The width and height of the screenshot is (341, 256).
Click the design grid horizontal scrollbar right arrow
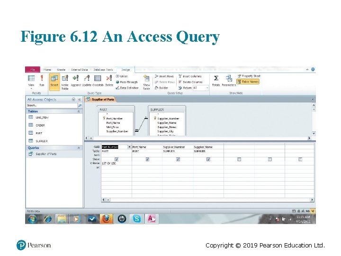click(312, 200)
